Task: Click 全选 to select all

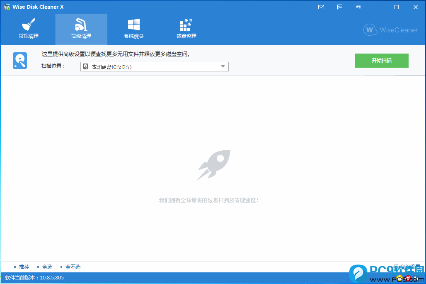Action: tap(47, 267)
